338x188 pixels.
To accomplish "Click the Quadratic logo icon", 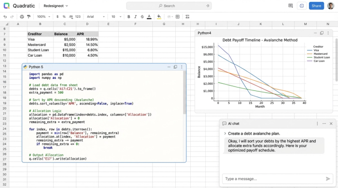I will 7,6.
